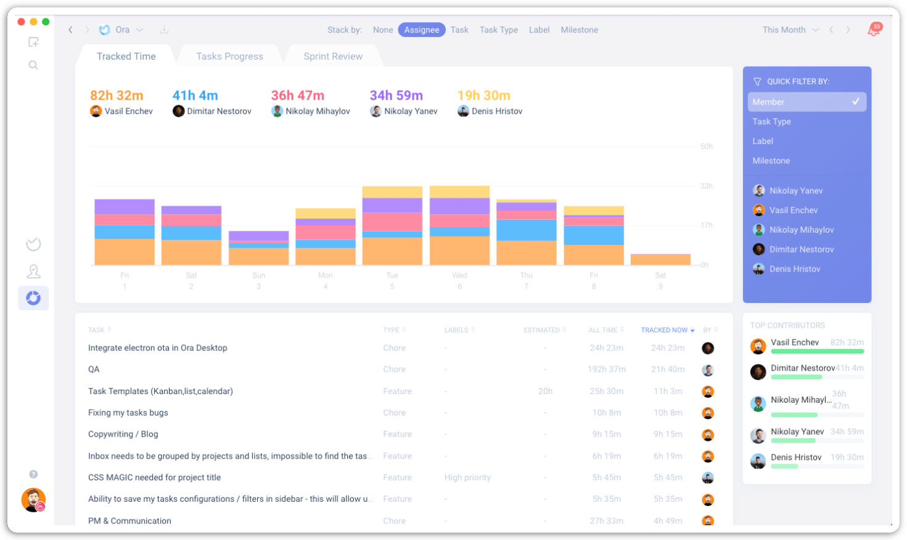Expand the Ora project dropdown chevron
The height and width of the screenshot is (540, 907).
[139, 30]
